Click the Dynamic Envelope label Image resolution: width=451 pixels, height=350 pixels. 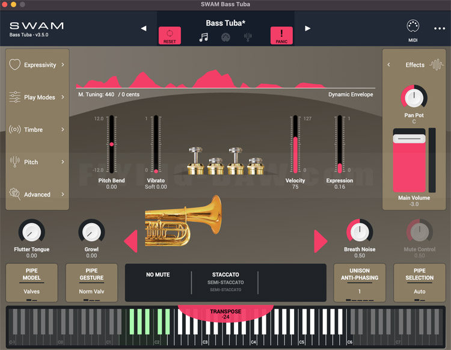[351, 94]
